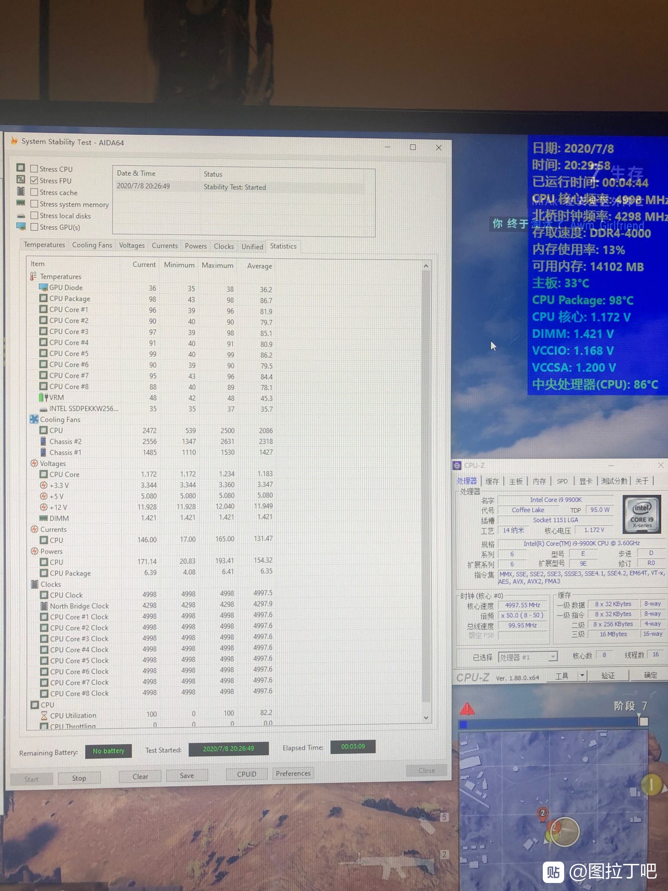Image resolution: width=668 pixels, height=891 pixels.
Task: Switch to the Clocks tab
Action: point(224,247)
